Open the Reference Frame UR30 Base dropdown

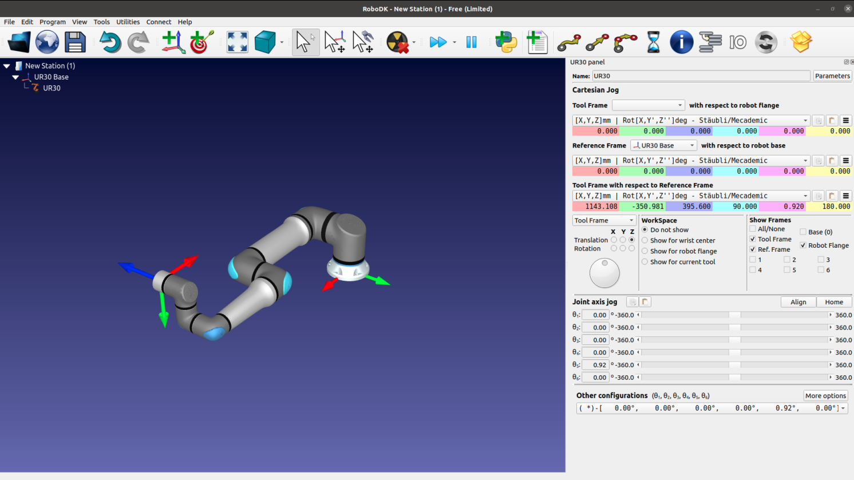663,145
